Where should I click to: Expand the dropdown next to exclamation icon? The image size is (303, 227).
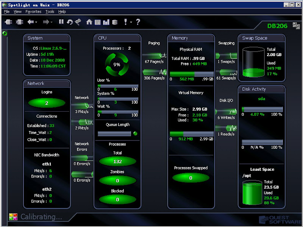click(131, 22)
